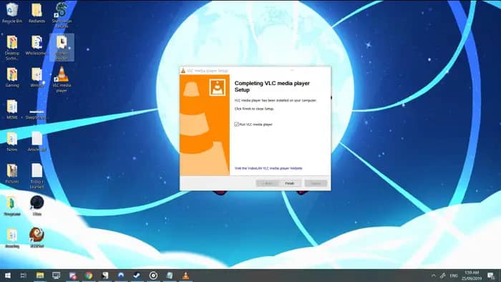Select the Pictures folder on desktop
Image resolution: width=501 pixels, height=282 pixels.
point(12,174)
